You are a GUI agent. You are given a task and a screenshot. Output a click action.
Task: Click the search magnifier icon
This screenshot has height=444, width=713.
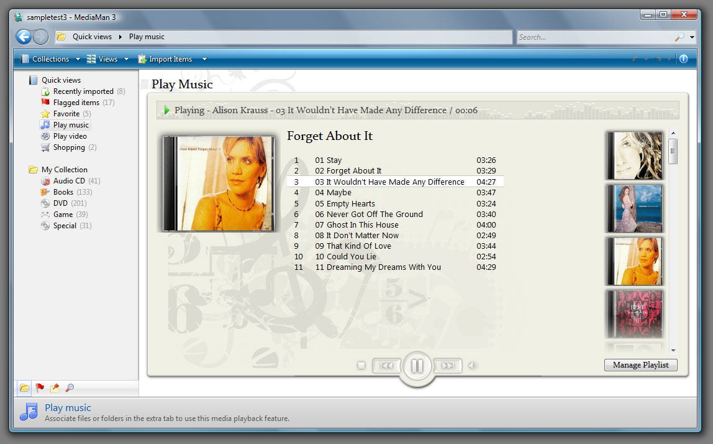679,37
